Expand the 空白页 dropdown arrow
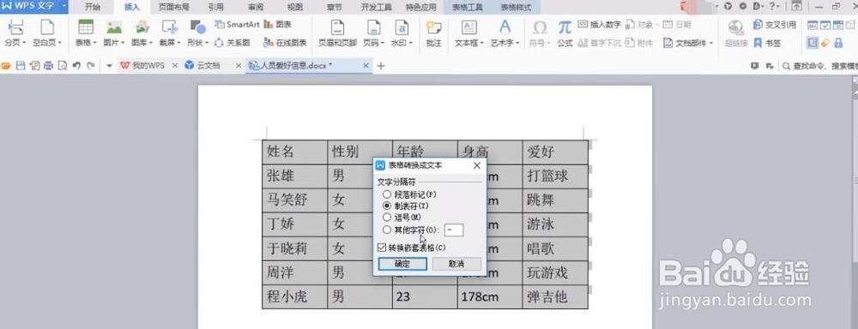 pos(60,43)
